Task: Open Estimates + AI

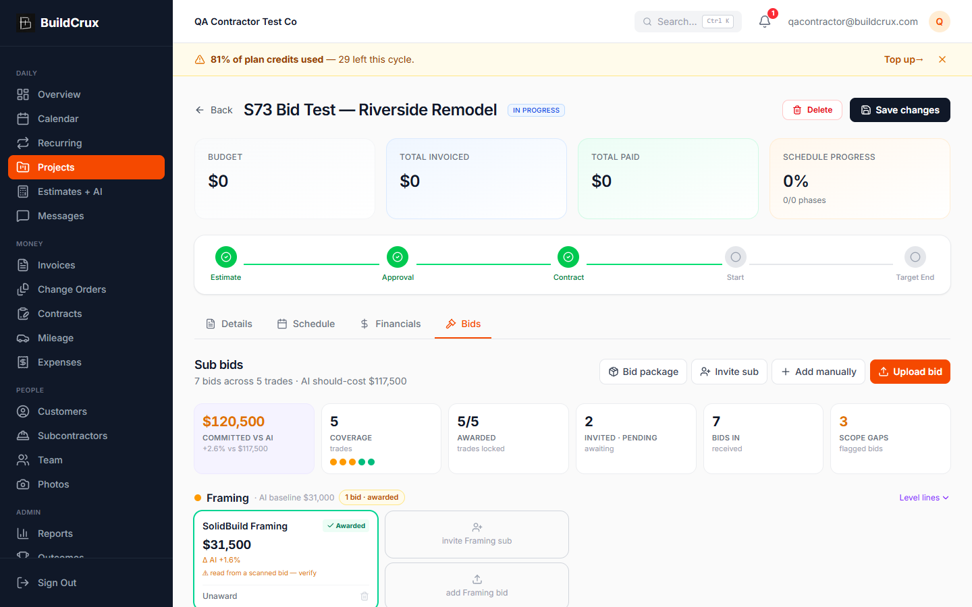Action: tap(86, 192)
